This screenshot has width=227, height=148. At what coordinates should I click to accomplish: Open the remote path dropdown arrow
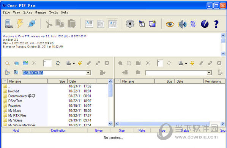coord(209,73)
